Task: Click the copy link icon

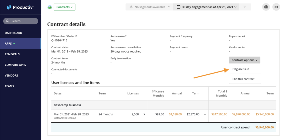Action: (x=276, y=7)
